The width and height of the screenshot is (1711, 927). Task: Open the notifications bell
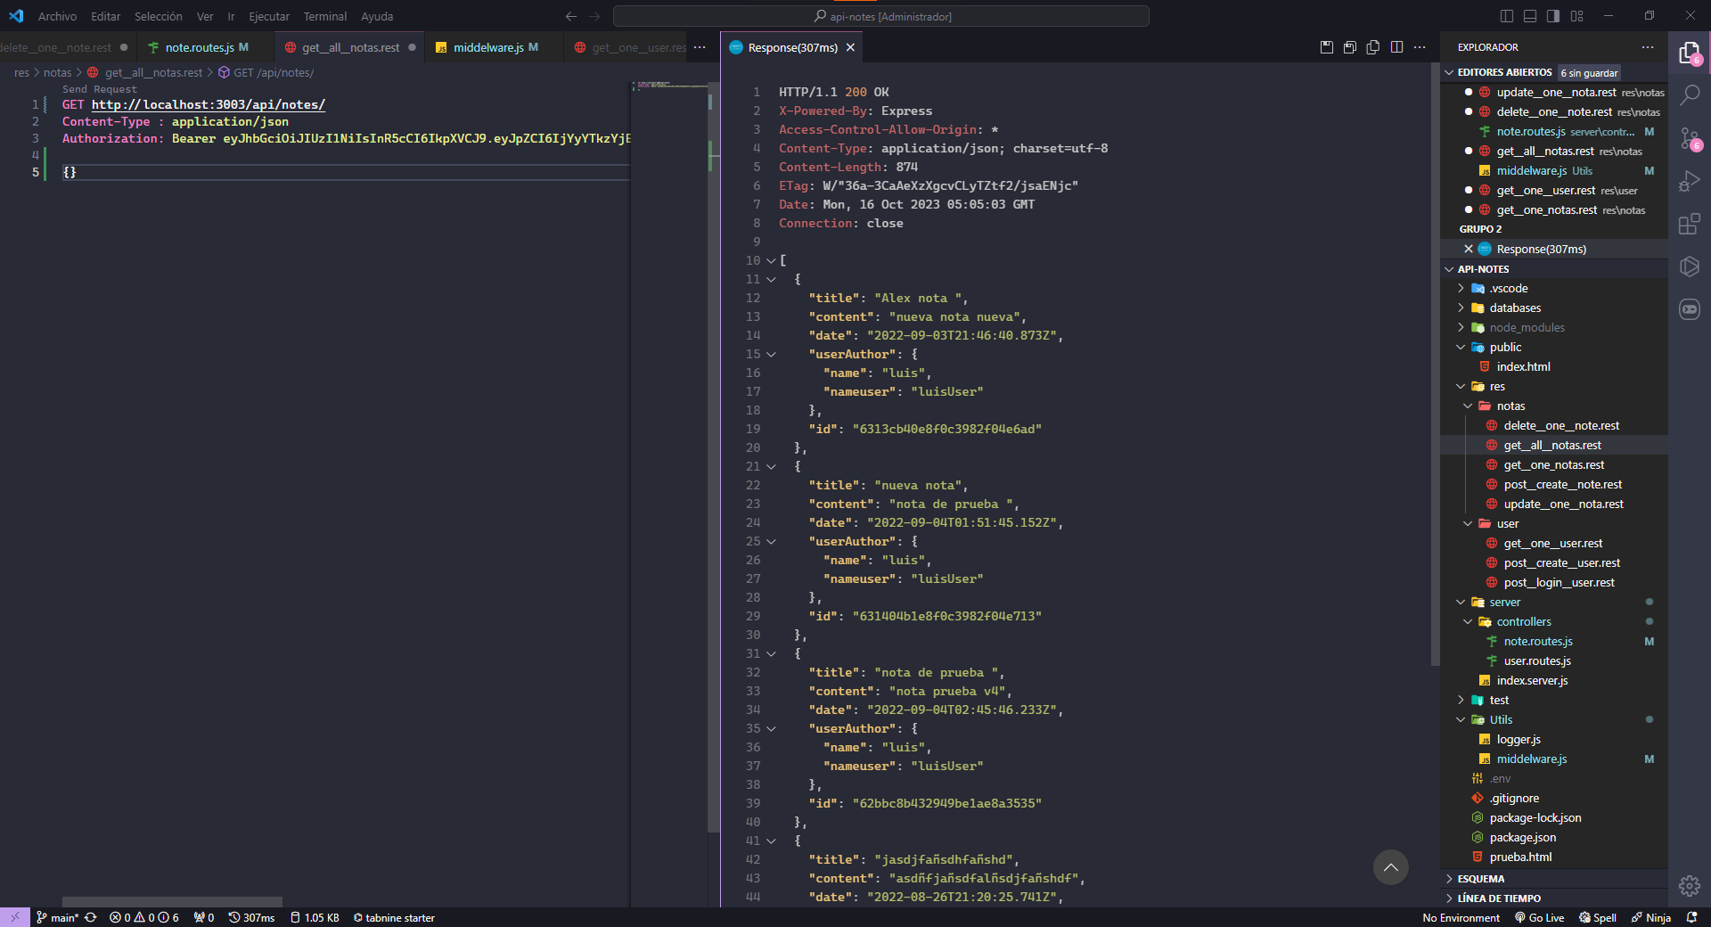tap(1692, 917)
